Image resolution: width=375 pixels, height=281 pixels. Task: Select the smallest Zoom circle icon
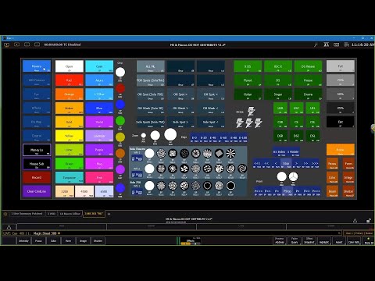tap(144, 136)
